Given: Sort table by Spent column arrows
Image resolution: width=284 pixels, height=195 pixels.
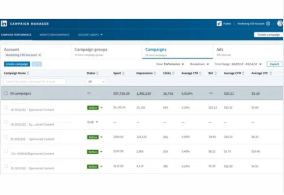Looking at the screenshot, I should pyautogui.click(x=124, y=73).
